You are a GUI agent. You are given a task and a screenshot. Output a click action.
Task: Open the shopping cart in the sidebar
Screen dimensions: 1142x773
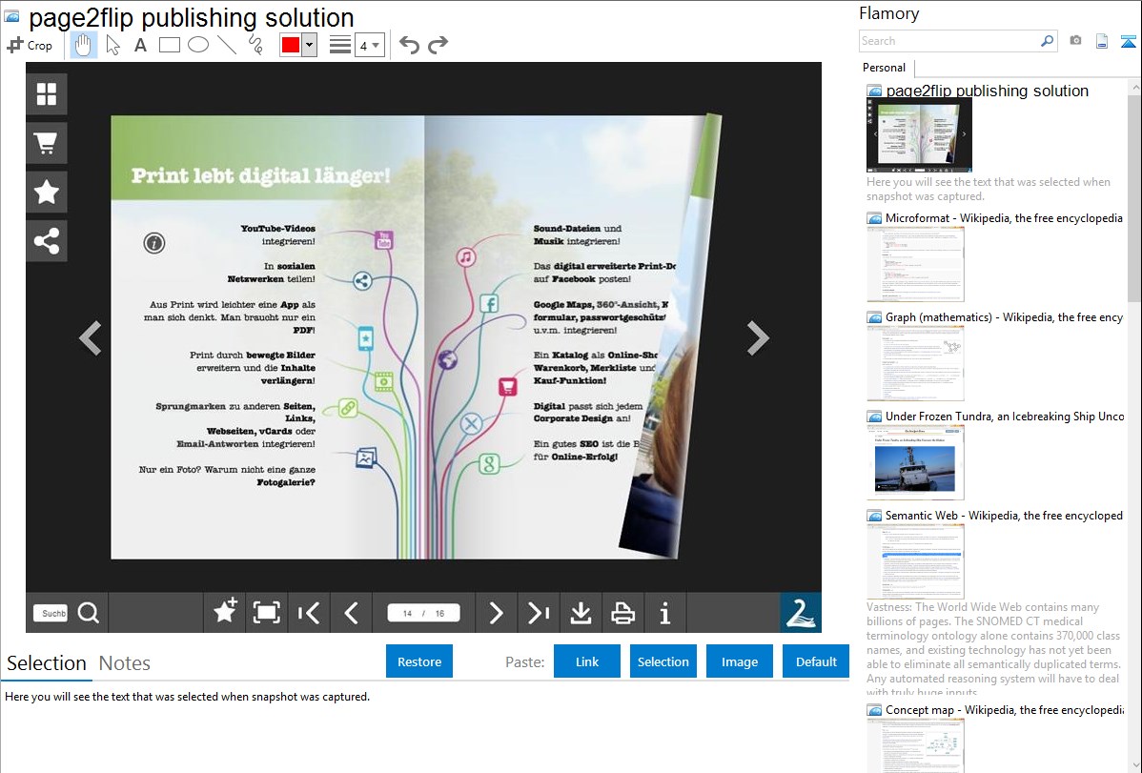[47, 143]
